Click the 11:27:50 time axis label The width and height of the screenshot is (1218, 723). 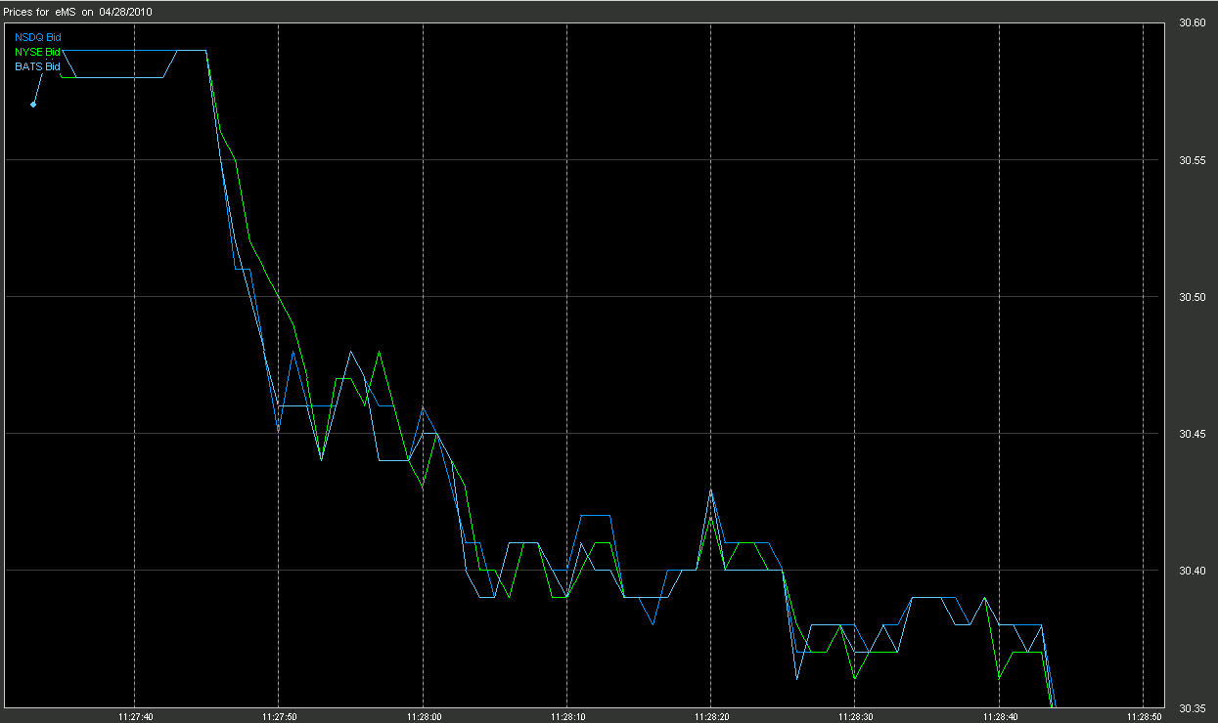[279, 715]
